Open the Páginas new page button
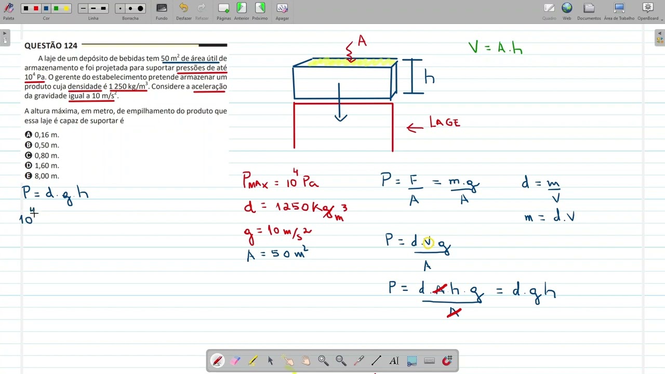 point(224,11)
